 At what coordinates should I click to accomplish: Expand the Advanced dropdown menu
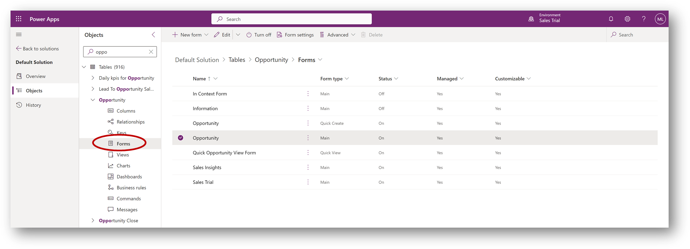coord(353,35)
